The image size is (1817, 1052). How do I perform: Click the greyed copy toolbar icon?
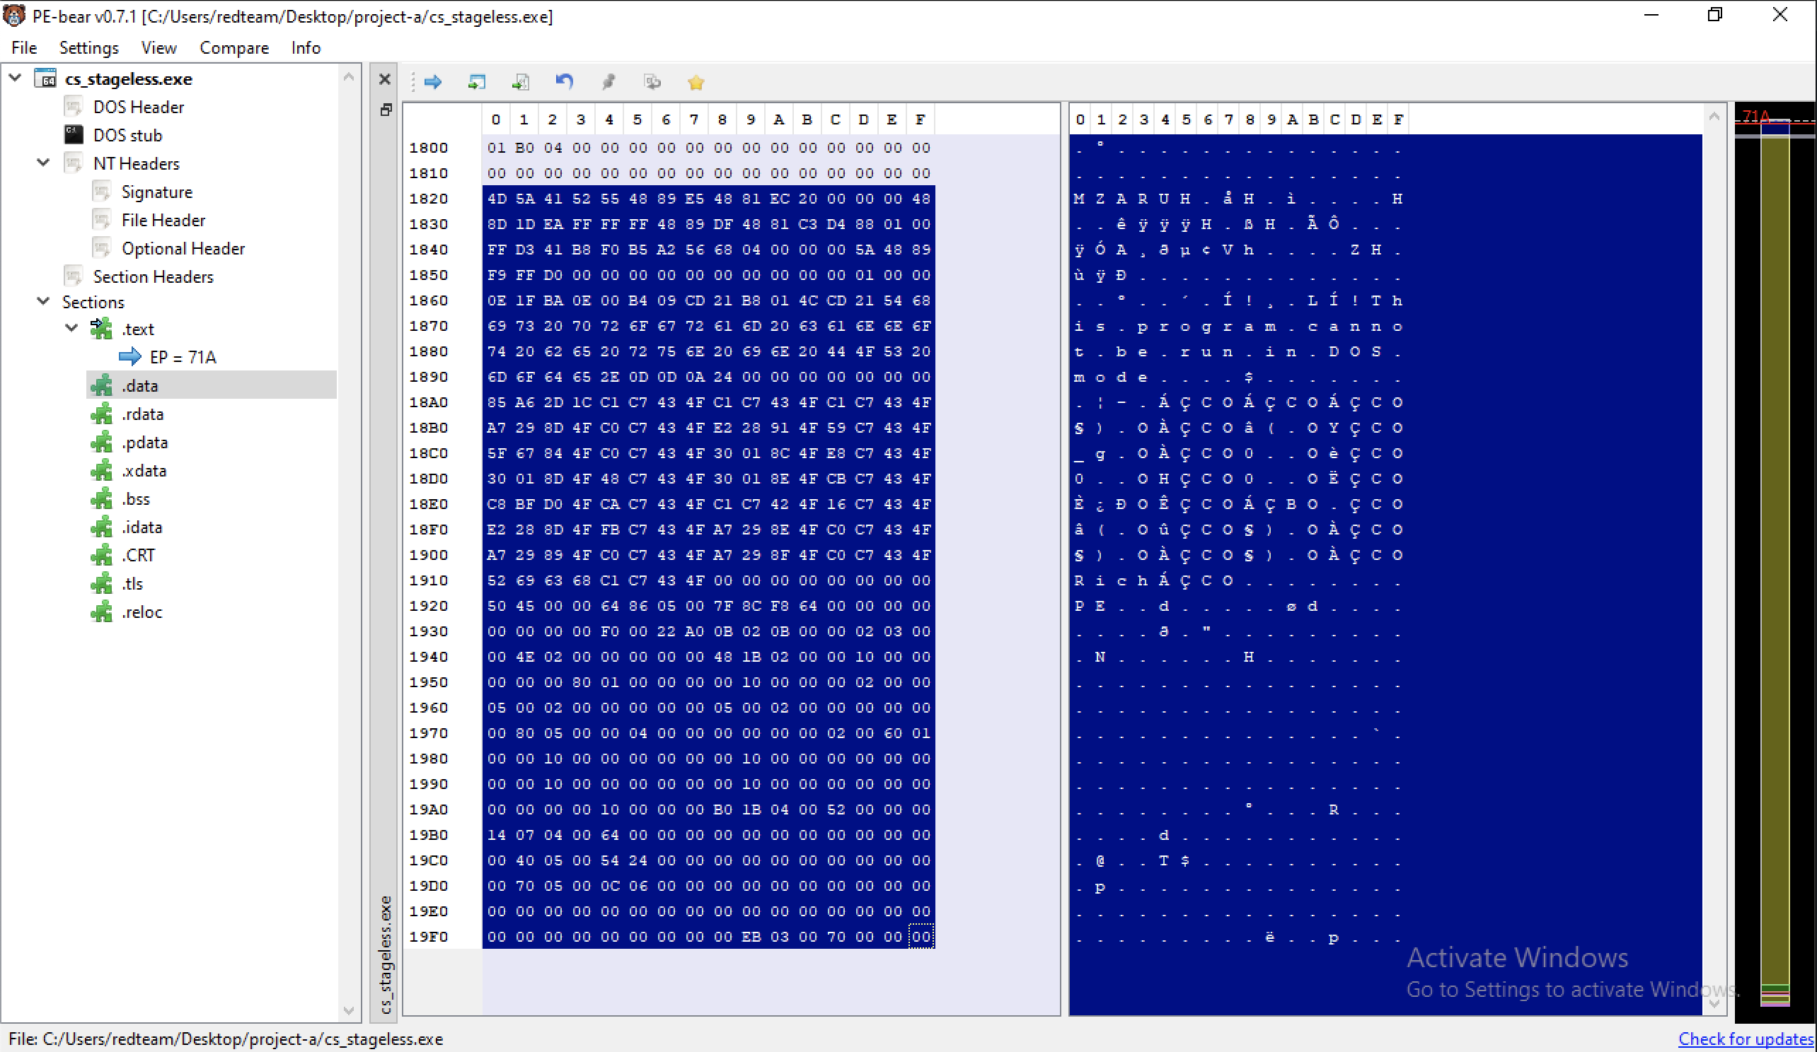coord(652,82)
